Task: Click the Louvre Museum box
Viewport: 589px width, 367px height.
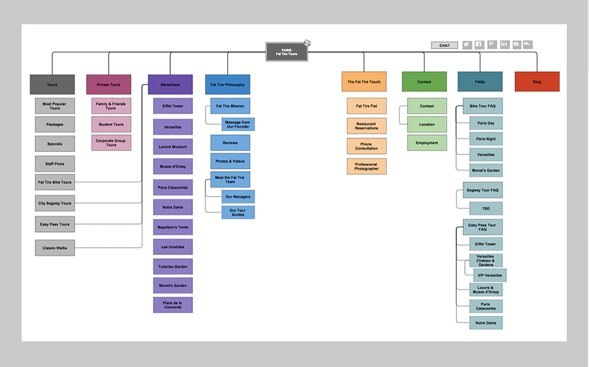Action: (173, 147)
